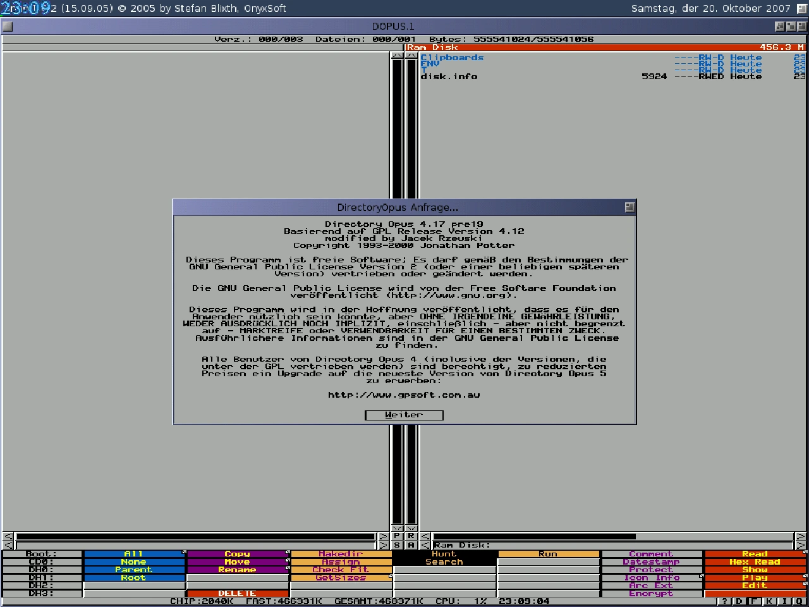
Task: Click the Ram Disk: path field
Action: (x=612, y=545)
